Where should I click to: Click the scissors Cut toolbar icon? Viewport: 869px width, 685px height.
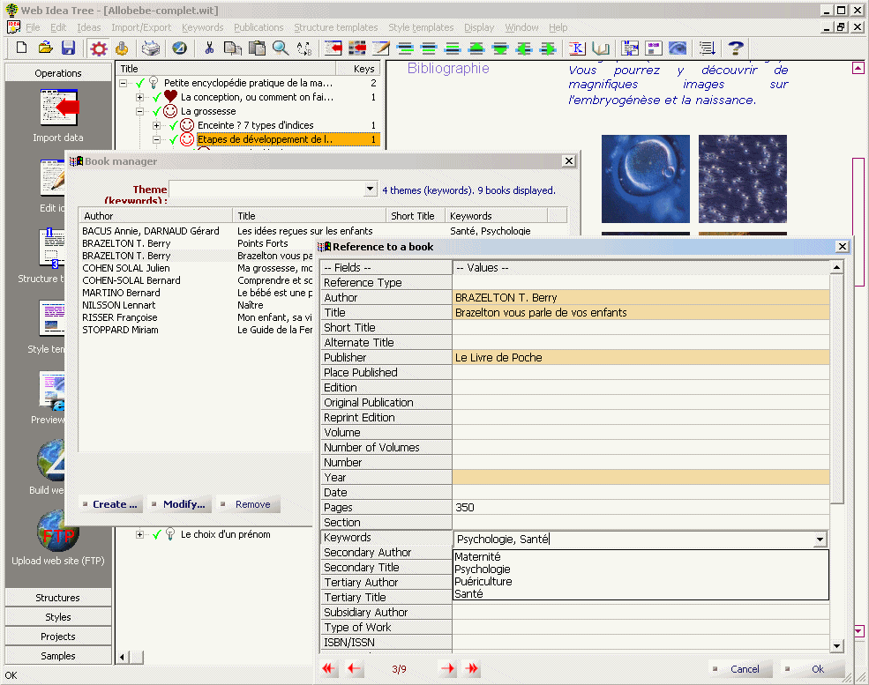click(x=209, y=48)
